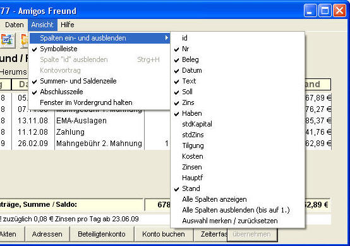Viewport: 350px width, 246px height.
Task: Open the Daten menu
Action: point(15,25)
